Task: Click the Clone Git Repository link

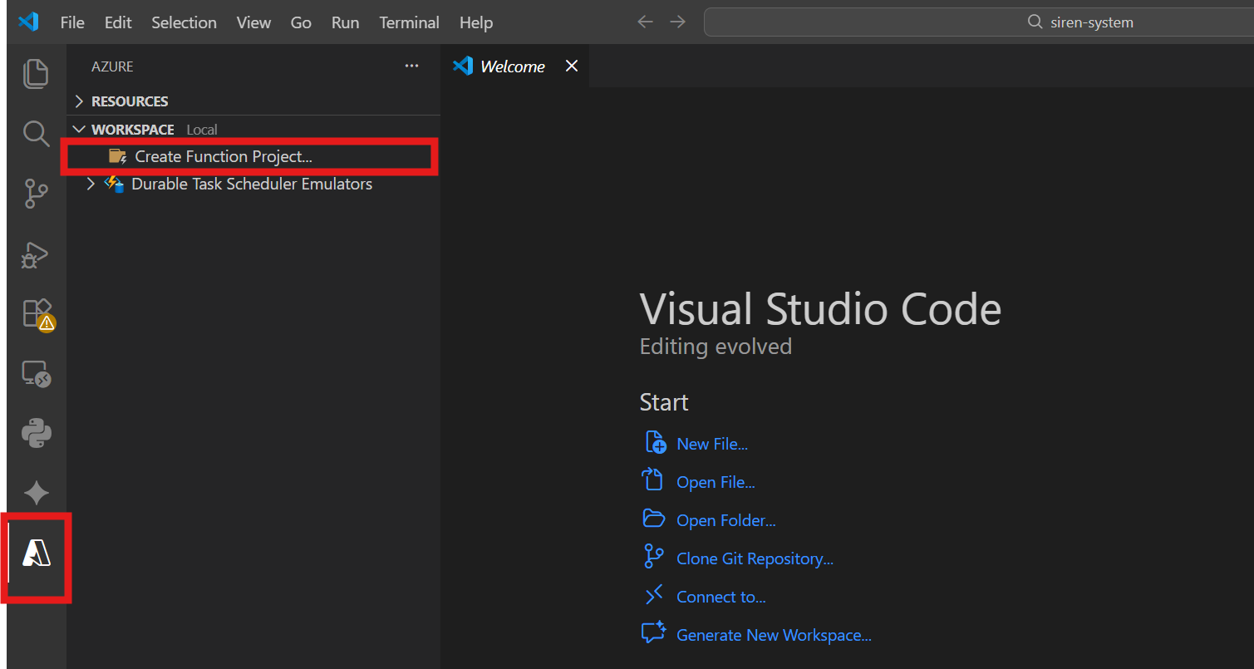Action: tap(755, 559)
